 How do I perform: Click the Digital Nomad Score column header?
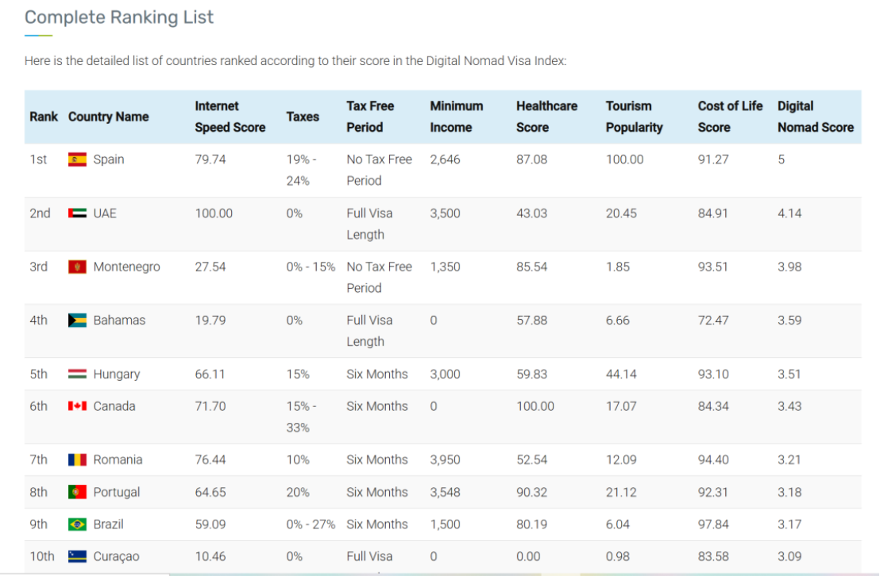point(816,117)
